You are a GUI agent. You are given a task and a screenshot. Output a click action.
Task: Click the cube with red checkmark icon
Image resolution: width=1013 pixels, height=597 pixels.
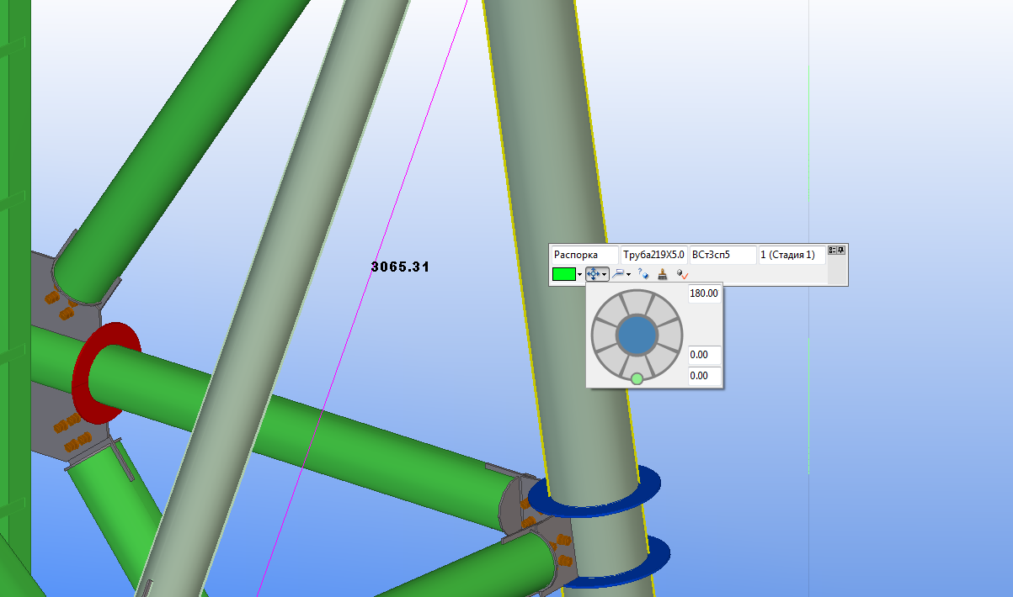pos(682,274)
